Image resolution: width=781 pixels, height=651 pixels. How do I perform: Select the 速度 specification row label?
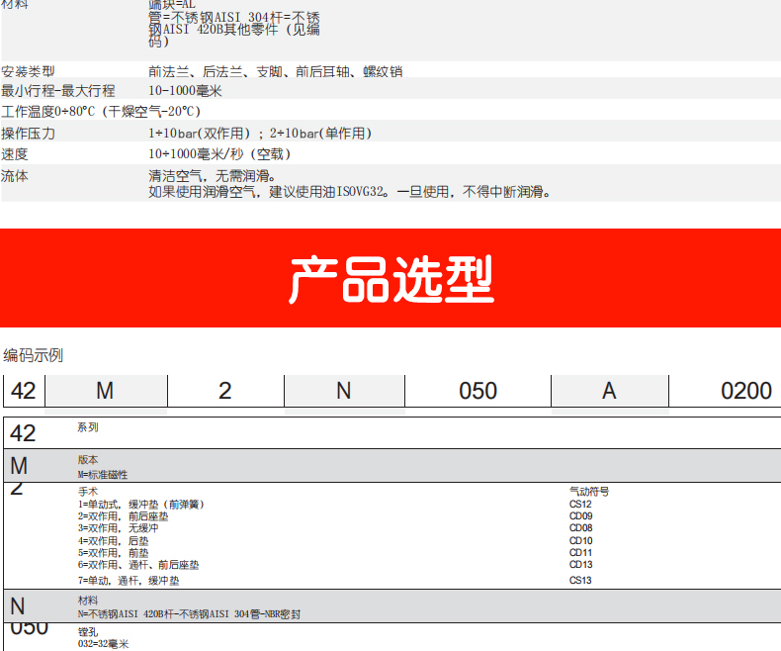15,154
